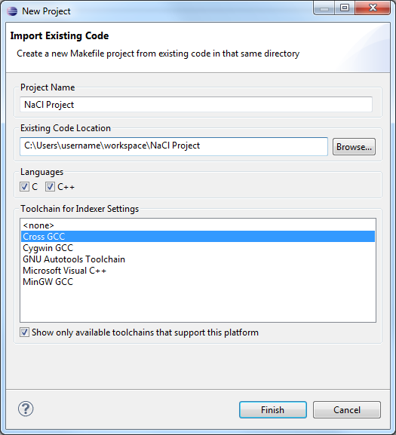Click empty area of the toolchain list
Screen dimensions: 396x435
click(x=198, y=305)
